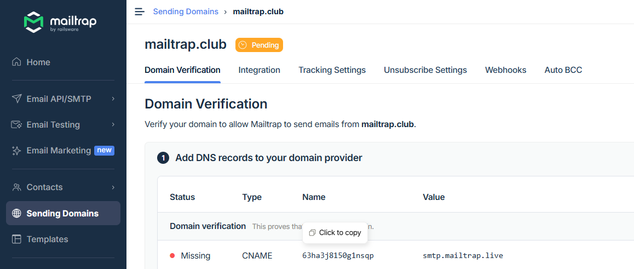Click the Email Marketing sparkle icon
Screen dimensions: 634x269
17,151
